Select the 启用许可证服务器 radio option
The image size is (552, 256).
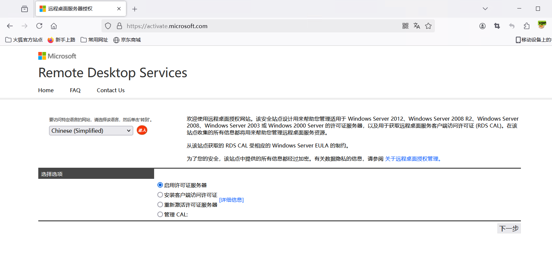pyautogui.click(x=160, y=185)
